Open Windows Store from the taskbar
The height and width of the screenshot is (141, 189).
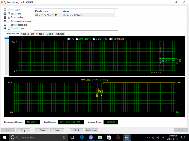click(109, 137)
